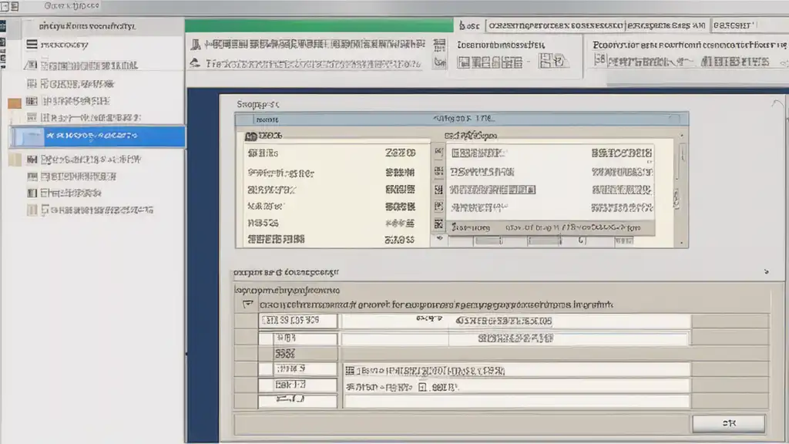Toggle the checkbox heading the lower panel description

pos(247,304)
